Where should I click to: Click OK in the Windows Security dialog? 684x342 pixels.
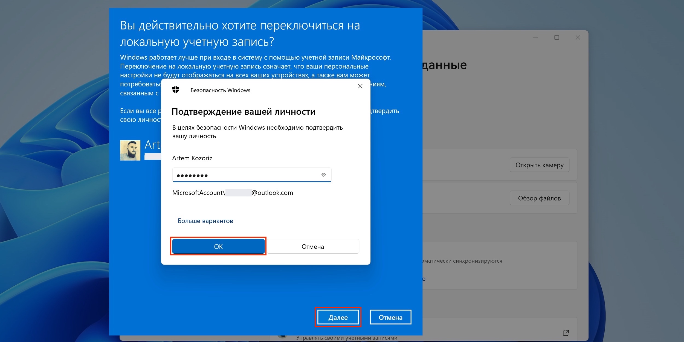[x=218, y=246]
